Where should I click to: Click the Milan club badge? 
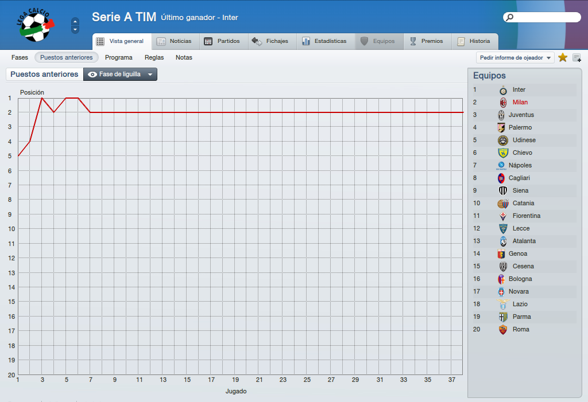(x=503, y=102)
